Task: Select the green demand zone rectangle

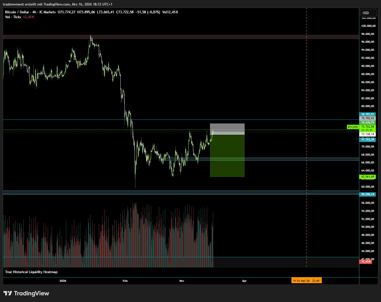Action: (227, 156)
